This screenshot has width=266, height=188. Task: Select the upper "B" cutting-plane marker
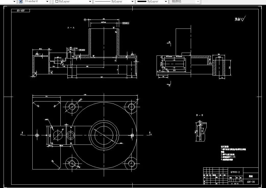coord(169,42)
